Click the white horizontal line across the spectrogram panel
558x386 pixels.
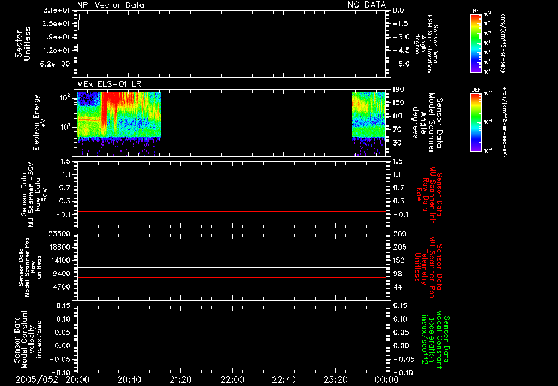point(232,123)
